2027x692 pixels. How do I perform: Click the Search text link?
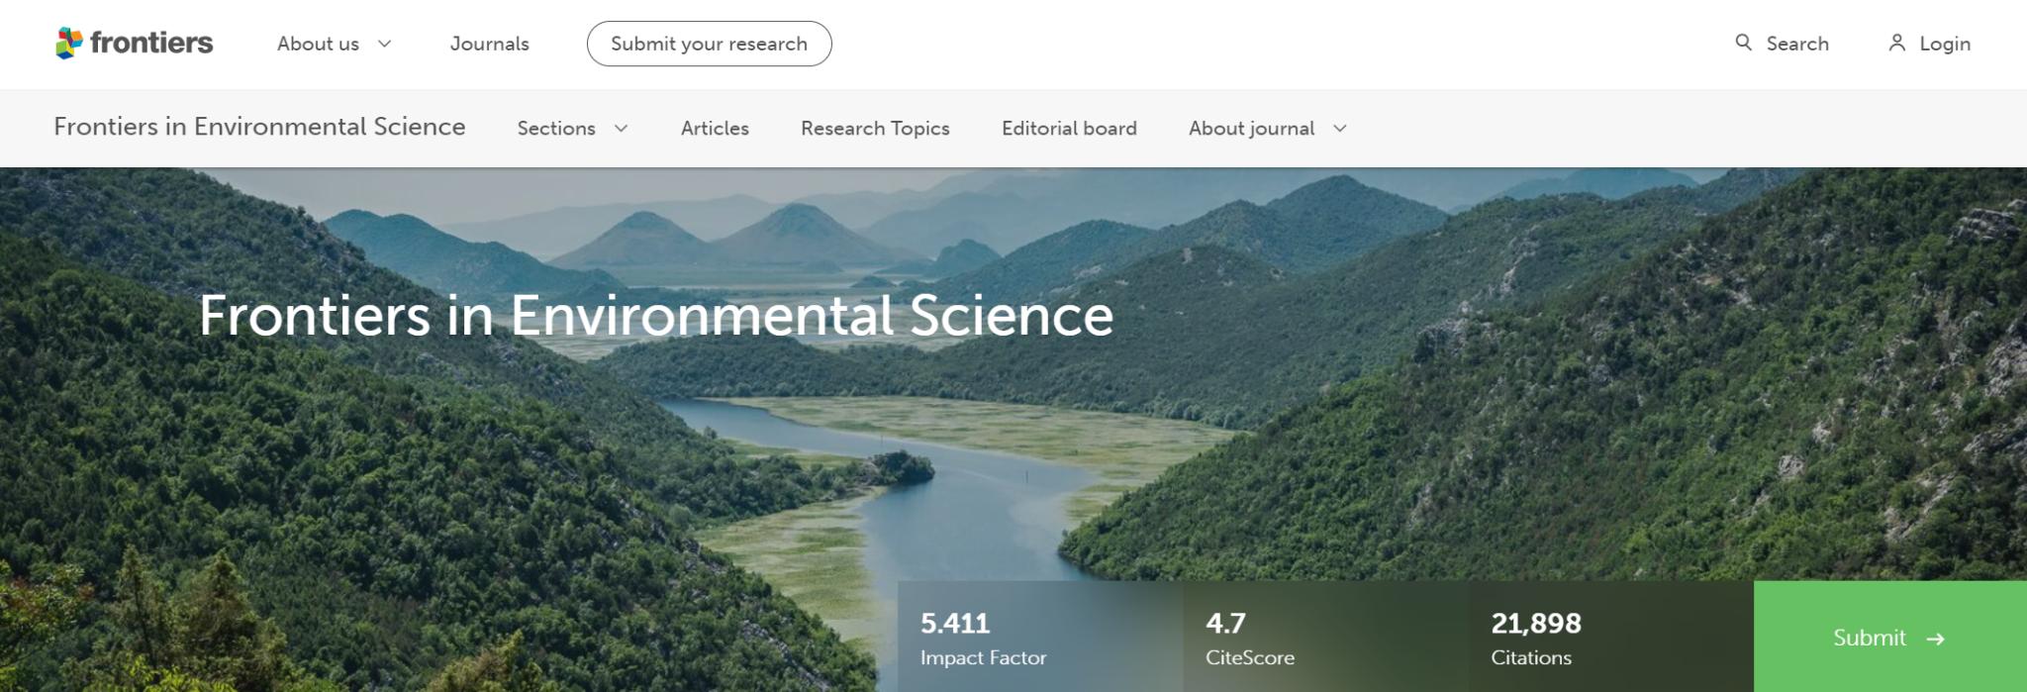pyautogui.click(x=1797, y=44)
